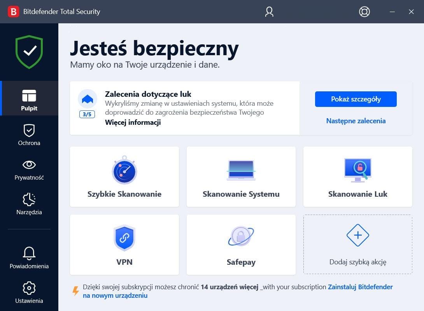The width and height of the screenshot is (424, 311).
Task: Open the Szybkie Skanowanie quick scan tile
Action: click(124, 177)
